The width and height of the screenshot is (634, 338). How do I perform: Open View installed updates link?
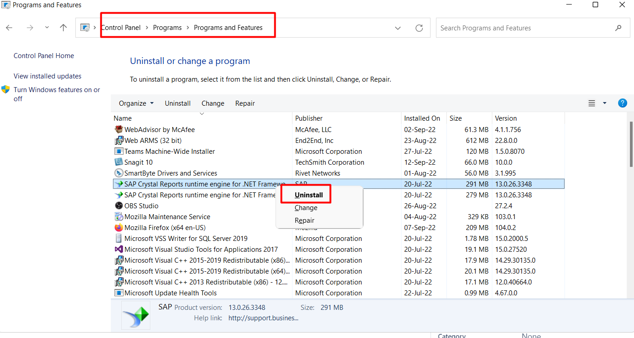coord(48,76)
